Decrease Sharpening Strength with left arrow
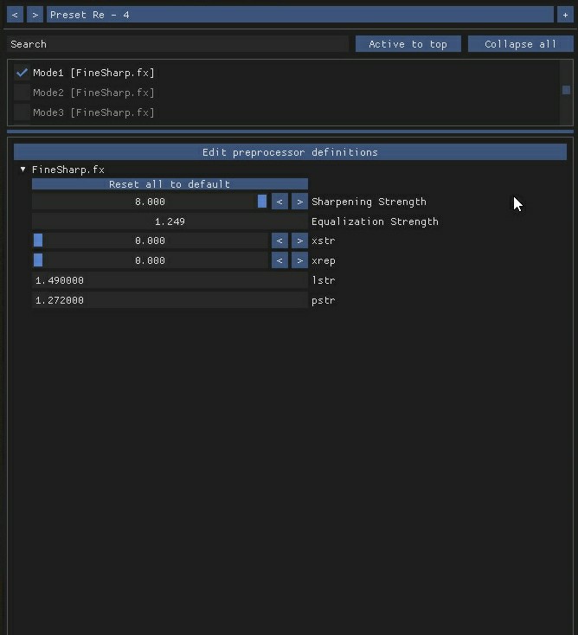578x635 pixels. 279,202
